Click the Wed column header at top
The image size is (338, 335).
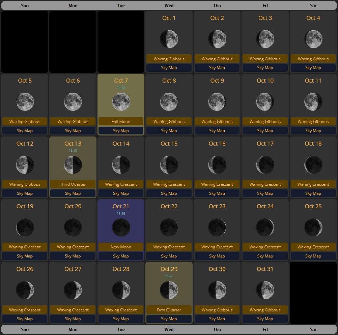click(x=169, y=5)
